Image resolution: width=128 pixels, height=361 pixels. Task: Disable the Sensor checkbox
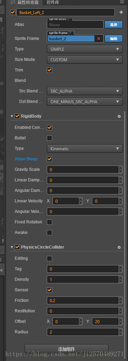click(x=49, y=290)
